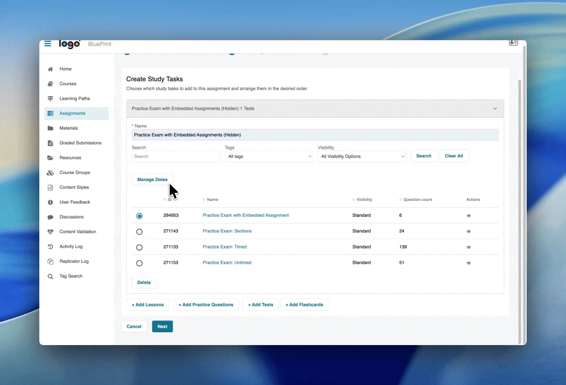
Task: Open Practice Exam: Timed link
Action: (225, 247)
